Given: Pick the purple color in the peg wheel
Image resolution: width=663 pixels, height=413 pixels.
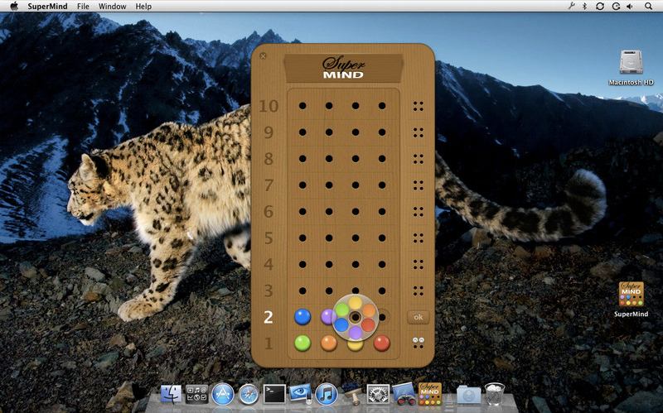Looking at the screenshot, I should point(356,333).
